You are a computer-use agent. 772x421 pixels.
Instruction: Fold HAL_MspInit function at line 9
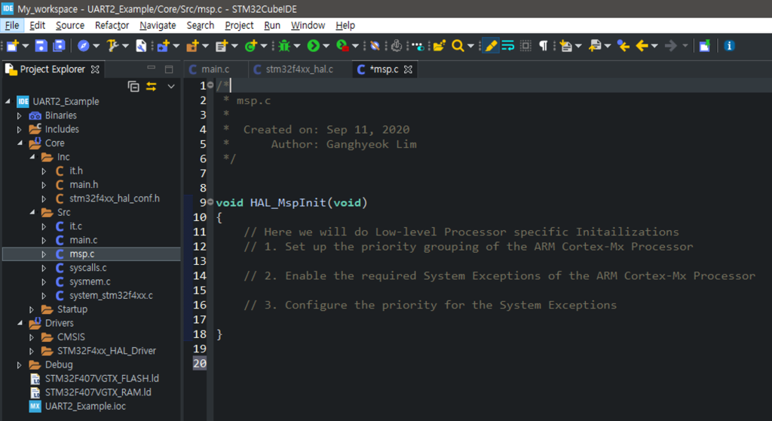point(211,201)
